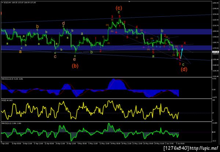Click the 4 May 05:00 time label

[x=82, y=144]
